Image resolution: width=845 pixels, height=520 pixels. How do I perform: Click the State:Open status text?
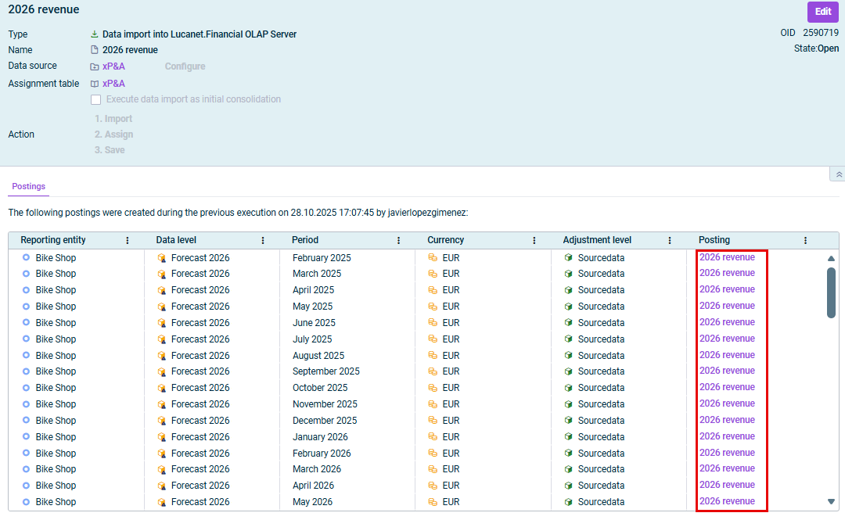816,48
